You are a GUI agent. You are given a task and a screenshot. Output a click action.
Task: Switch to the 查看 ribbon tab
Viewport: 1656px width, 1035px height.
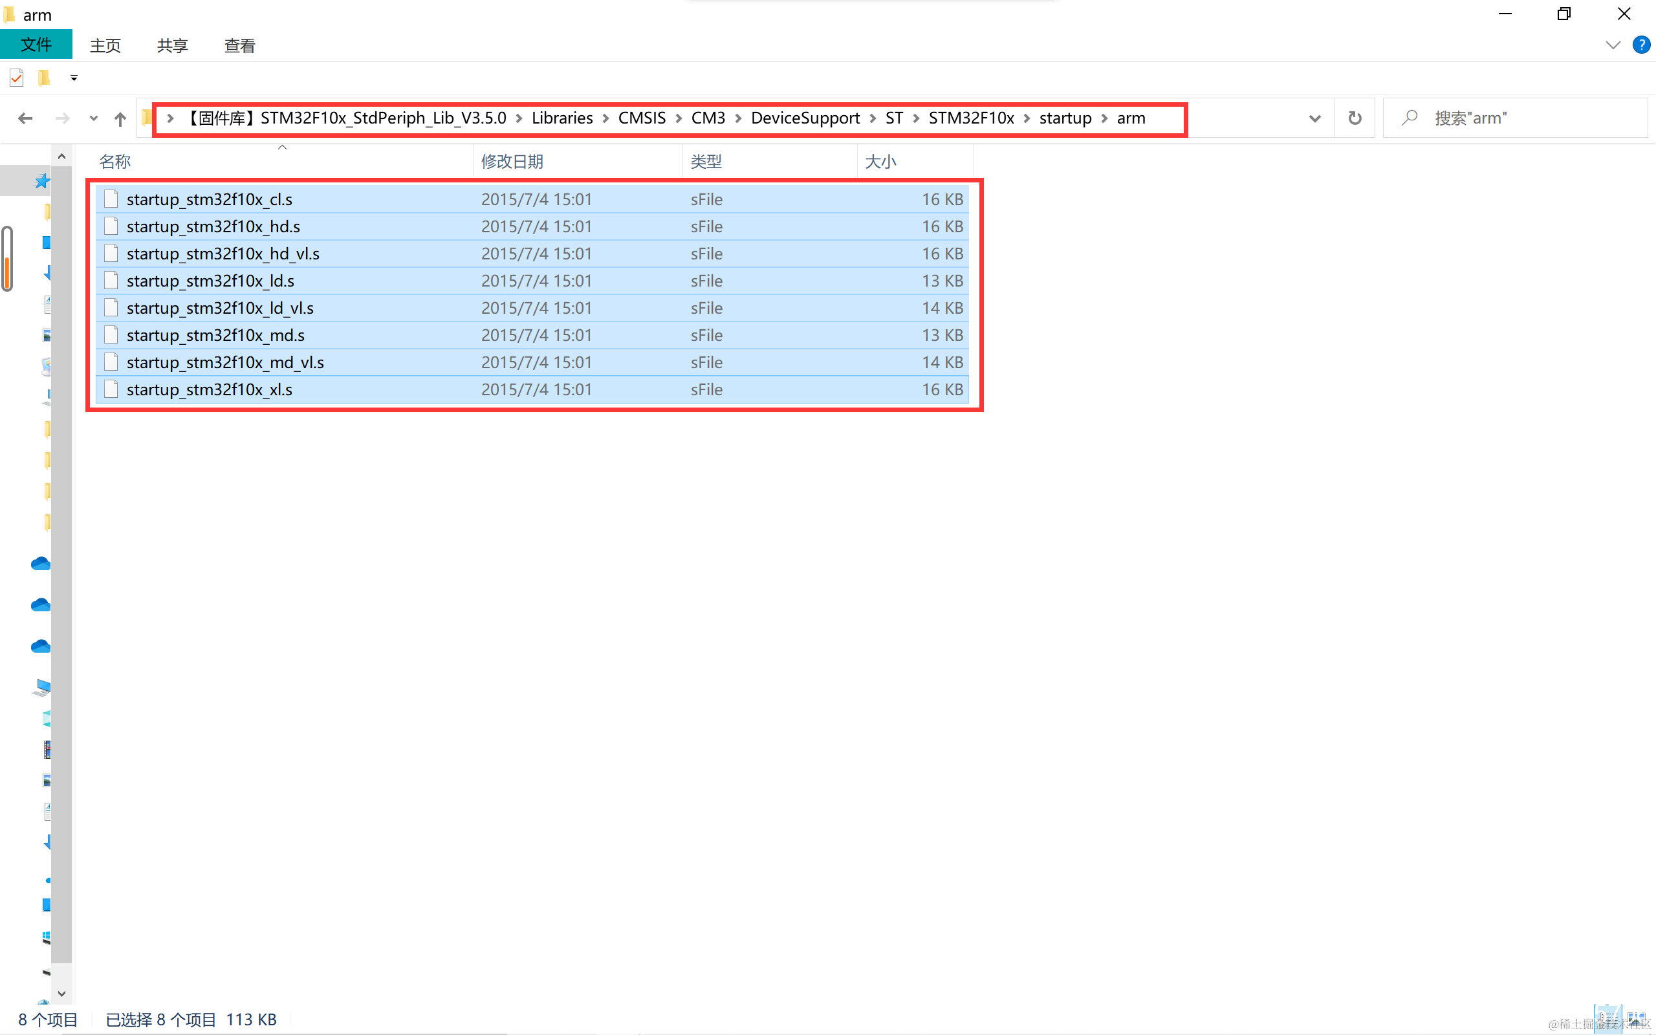point(239,45)
